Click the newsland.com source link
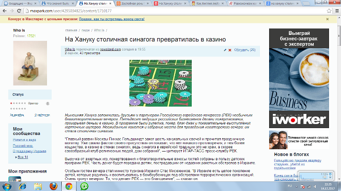Viewport: 341px width, 191px height. click(x=111, y=49)
